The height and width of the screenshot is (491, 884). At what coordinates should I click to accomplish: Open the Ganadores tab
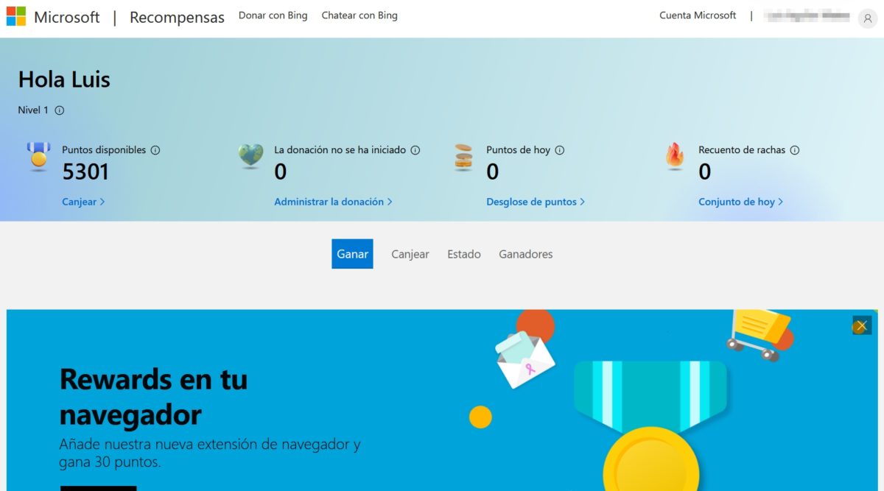525,253
